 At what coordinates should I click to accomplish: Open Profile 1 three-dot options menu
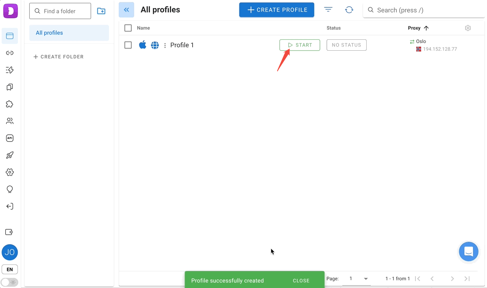coord(165,45)
